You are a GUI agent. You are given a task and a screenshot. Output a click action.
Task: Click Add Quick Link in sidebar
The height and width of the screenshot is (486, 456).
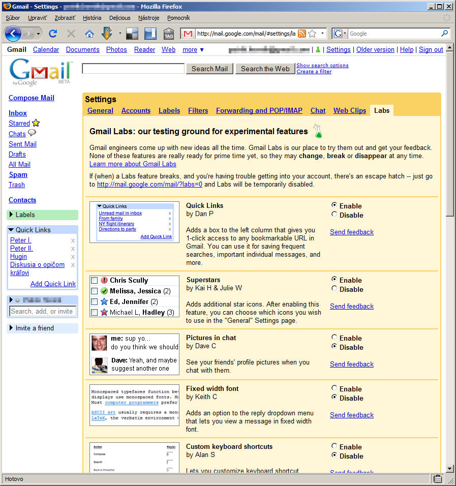click(x=53, y=284)
